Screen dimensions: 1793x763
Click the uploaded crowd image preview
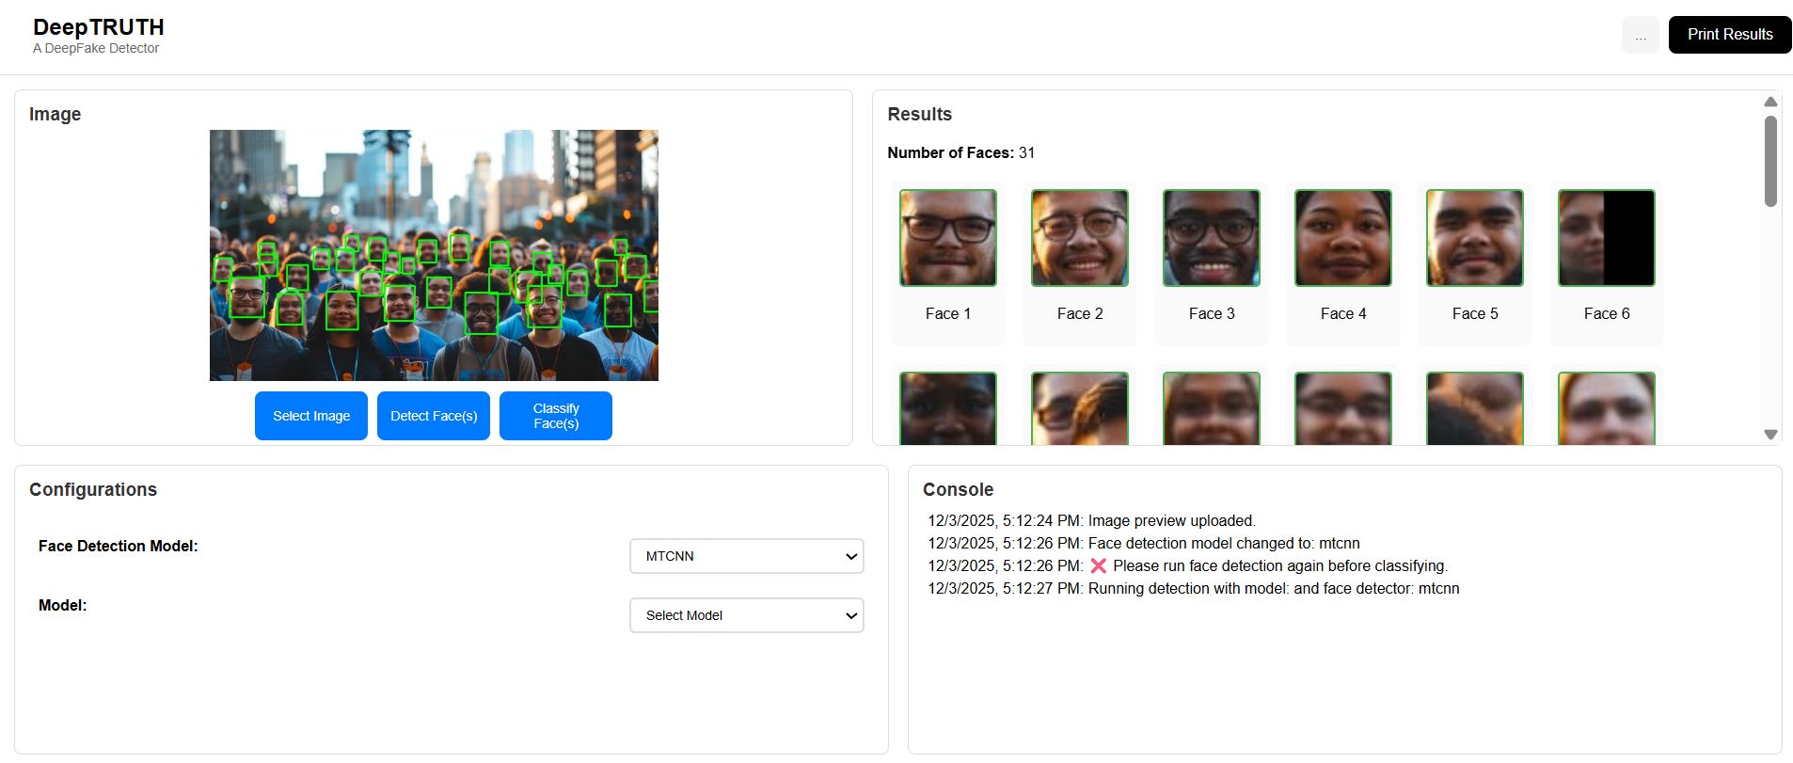click(x=434, y=255)
